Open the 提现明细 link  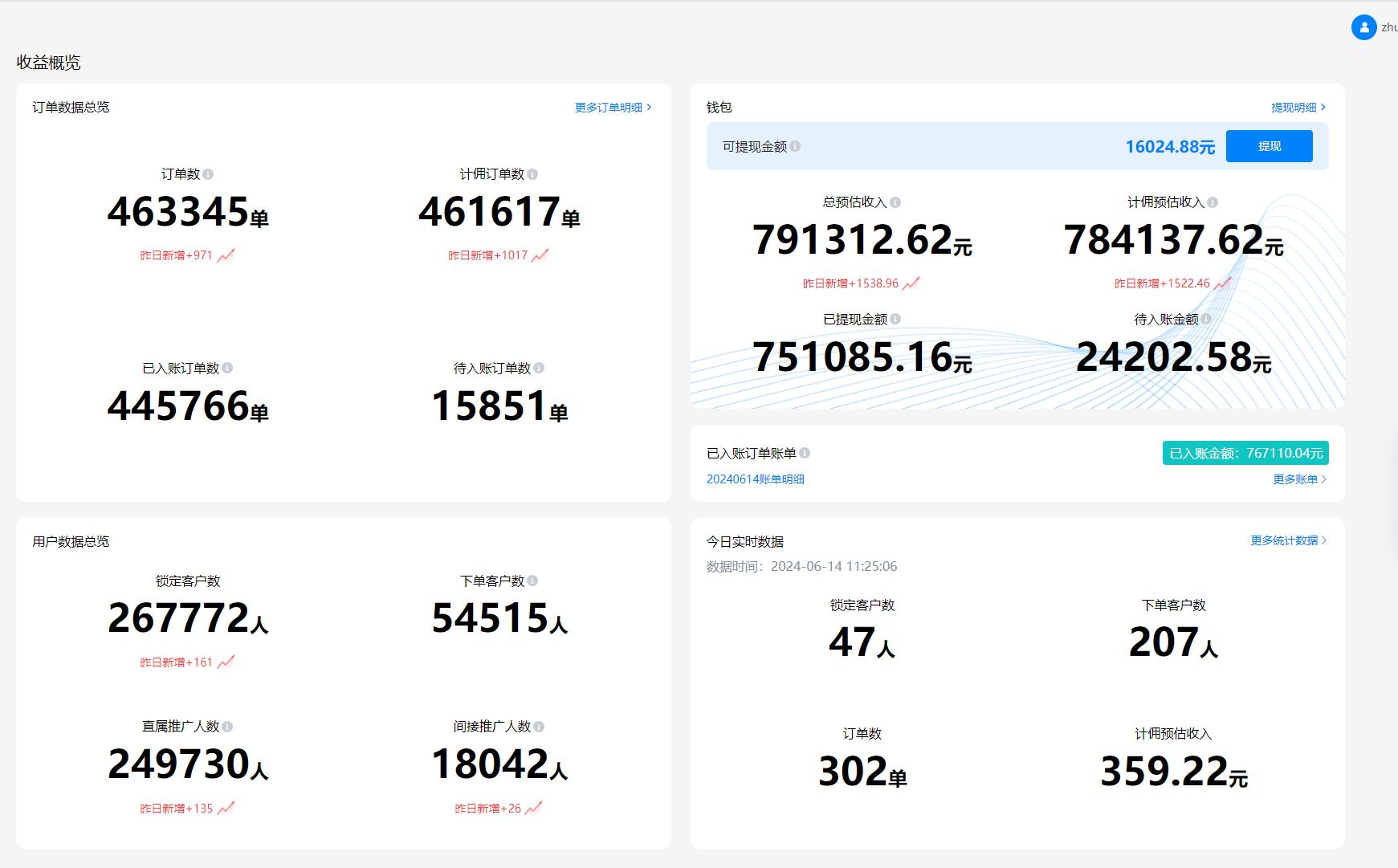pos(1298,108)
